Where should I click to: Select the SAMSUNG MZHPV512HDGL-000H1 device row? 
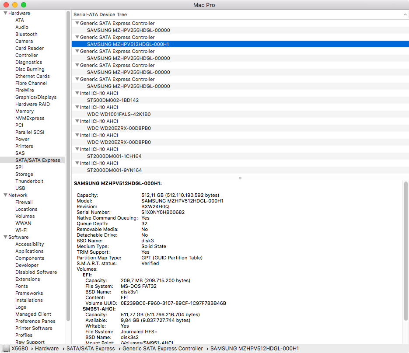tap(240, 44)
